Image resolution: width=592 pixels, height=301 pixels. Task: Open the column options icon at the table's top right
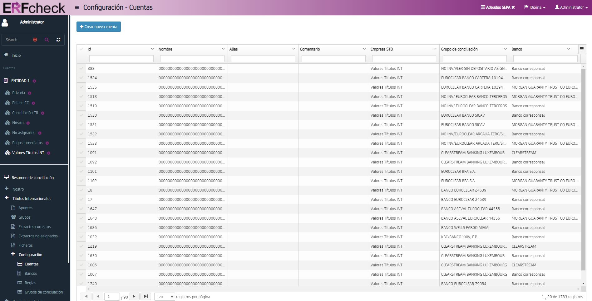coord(582,49)
